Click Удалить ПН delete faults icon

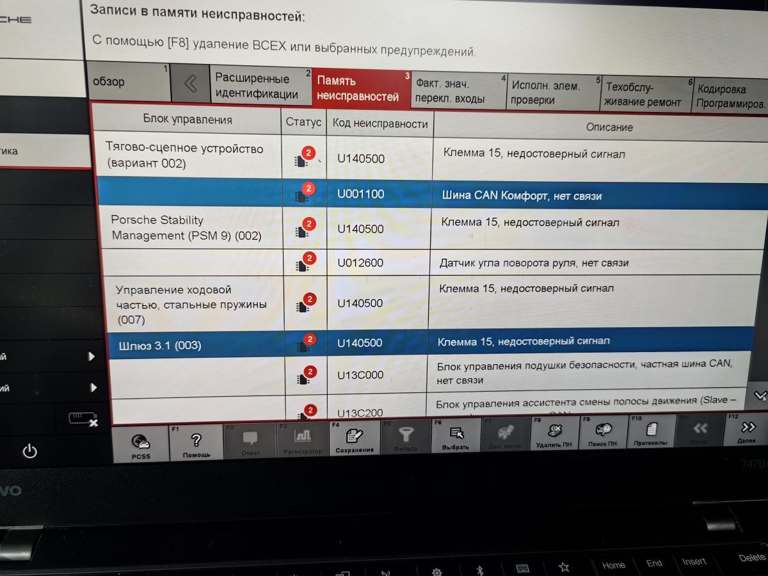tap(554, 433)
